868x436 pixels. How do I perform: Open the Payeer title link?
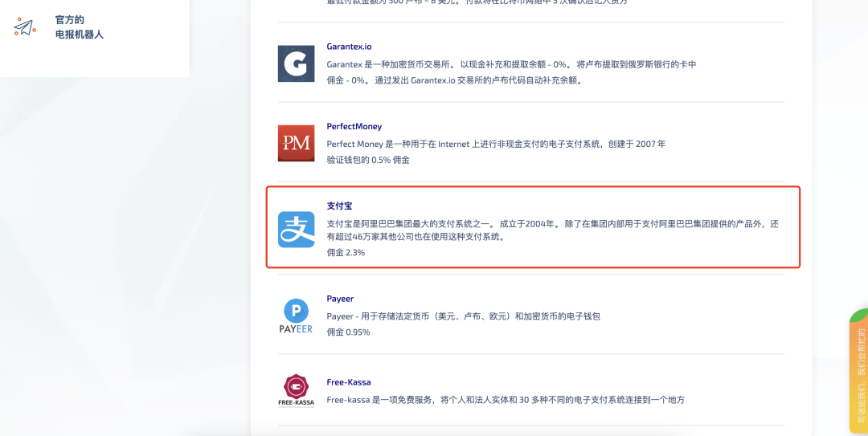point(340,299)
